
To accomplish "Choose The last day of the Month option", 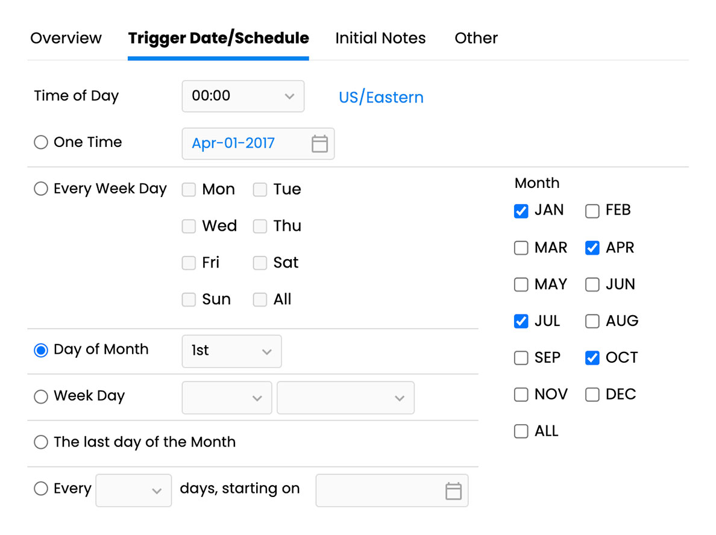I will point(40,442).
